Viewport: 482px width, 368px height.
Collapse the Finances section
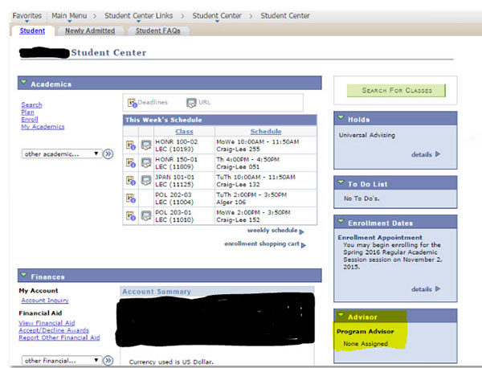tap(24, 276)
